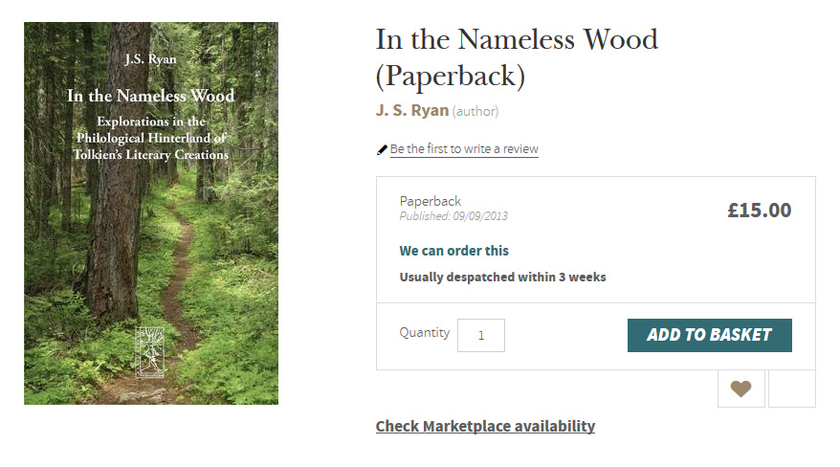The image size is (840, 467).
Task: Click the Quantity label
Action: 424,333
